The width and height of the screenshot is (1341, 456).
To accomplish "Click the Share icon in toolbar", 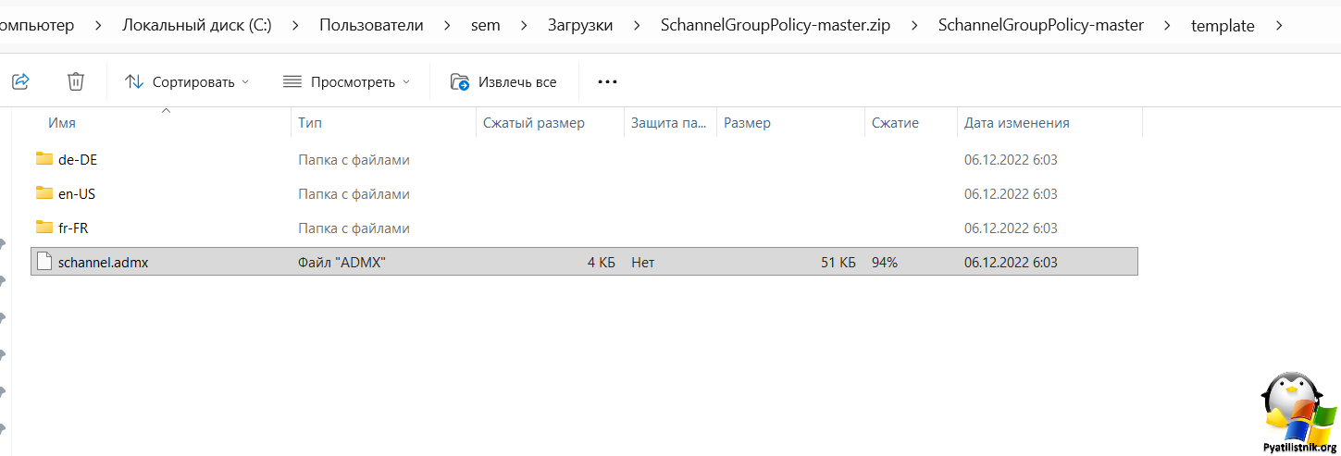I will (x=20, y=81).
